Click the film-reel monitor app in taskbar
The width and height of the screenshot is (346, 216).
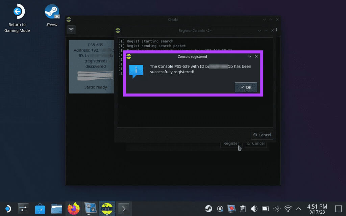[90, 209]
